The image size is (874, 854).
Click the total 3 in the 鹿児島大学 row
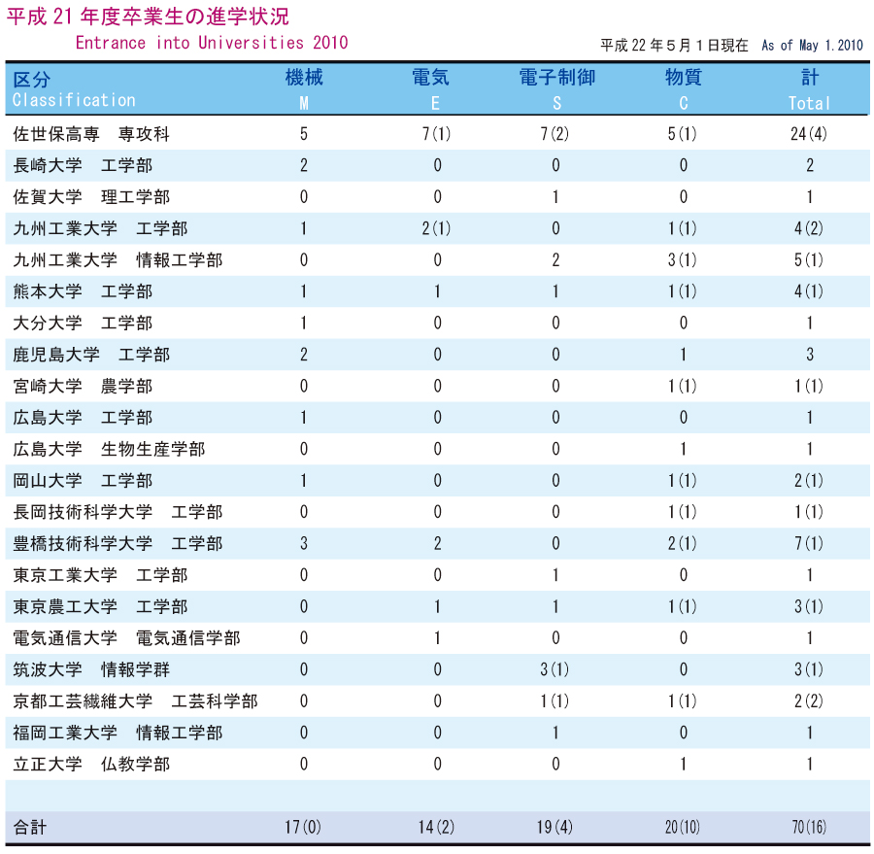point(810,355)
